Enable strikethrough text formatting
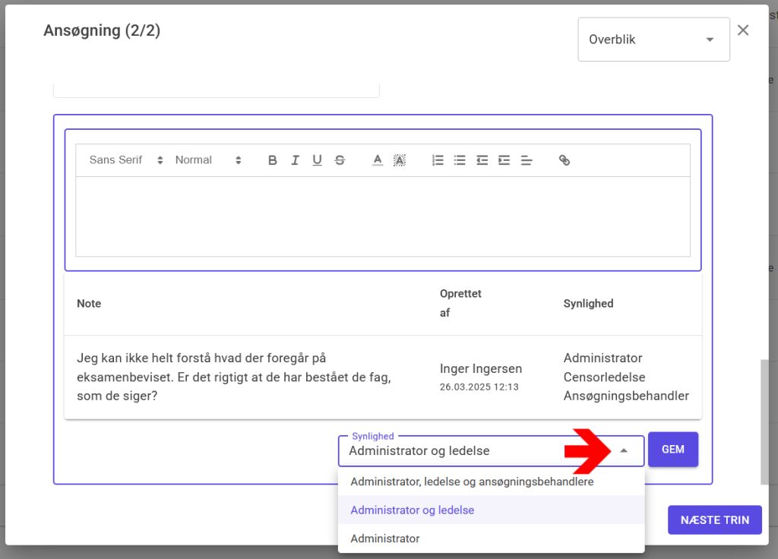 click(x=340, y=160)
